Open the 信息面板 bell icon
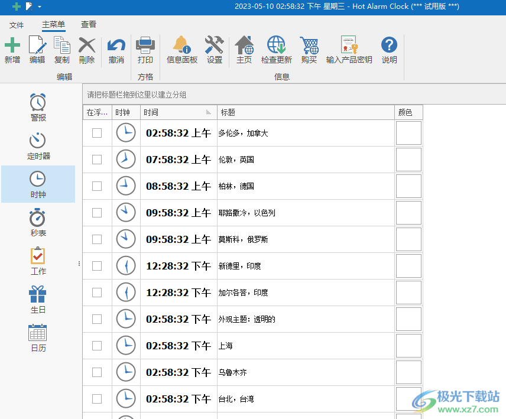 click(181, 44)
